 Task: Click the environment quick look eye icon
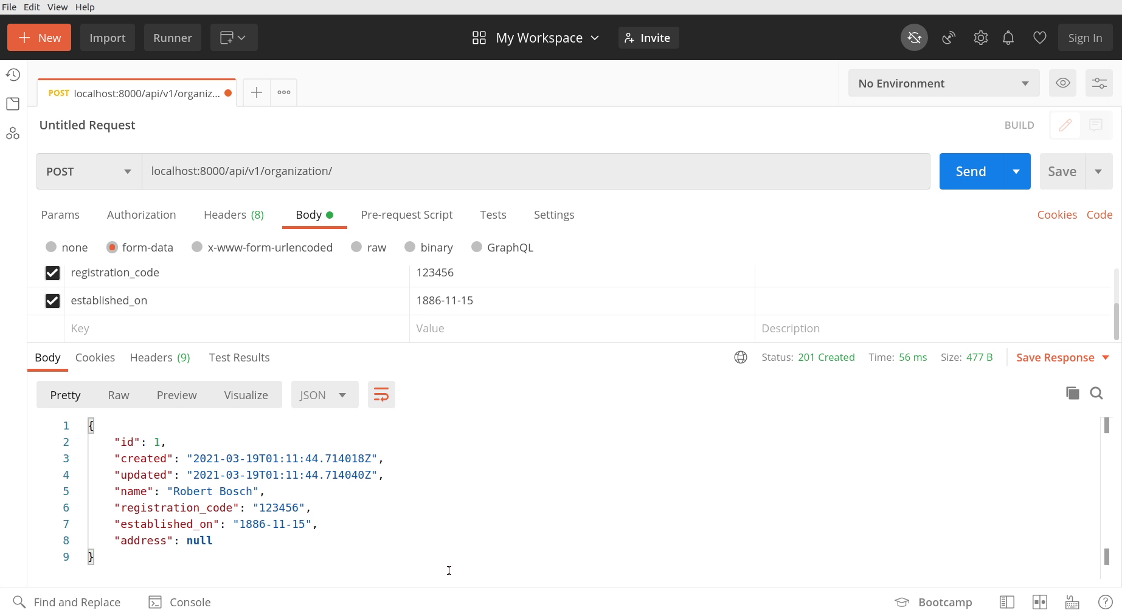pos(1062,83)
